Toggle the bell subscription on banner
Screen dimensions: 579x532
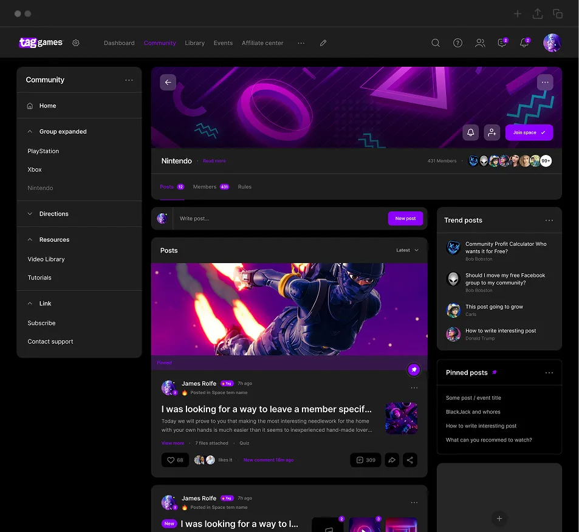(x=471, y=132)
